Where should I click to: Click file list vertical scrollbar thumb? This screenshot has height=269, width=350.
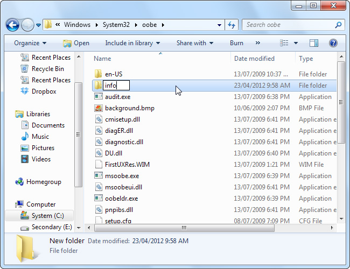[x=341, y=103]
